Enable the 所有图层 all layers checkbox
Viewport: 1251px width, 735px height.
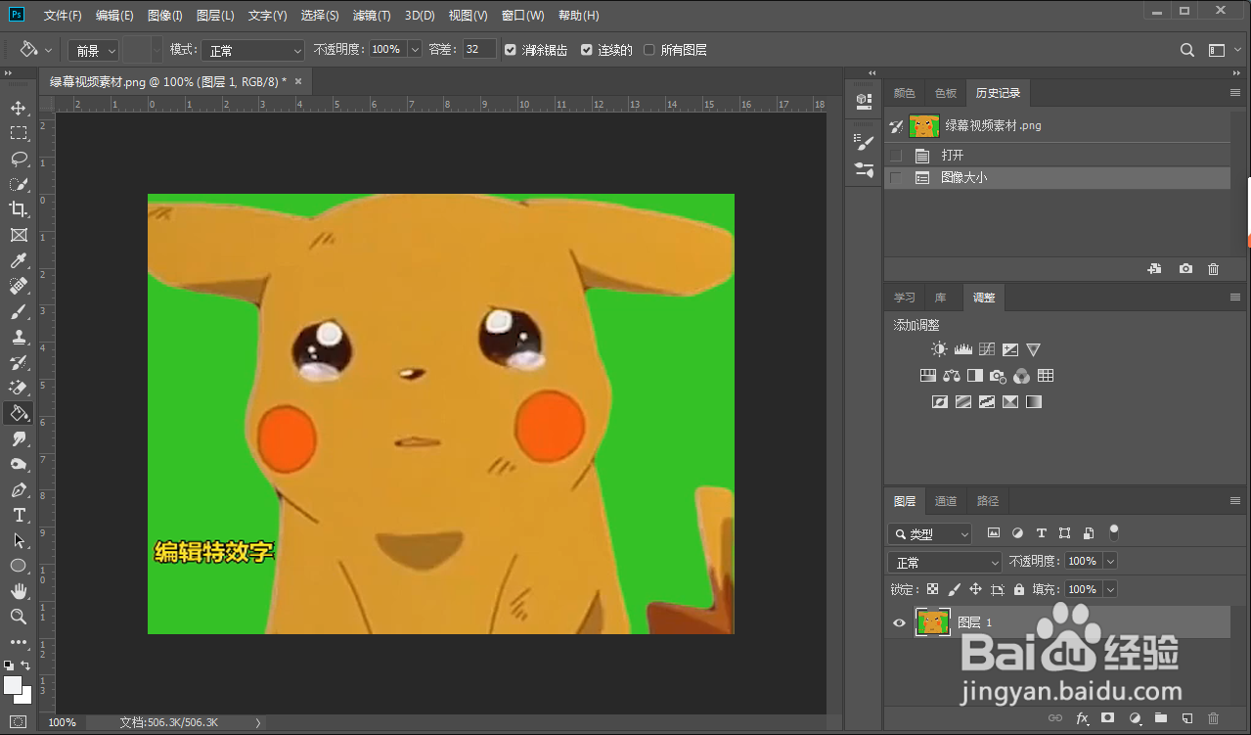click(x=649, y=50)
